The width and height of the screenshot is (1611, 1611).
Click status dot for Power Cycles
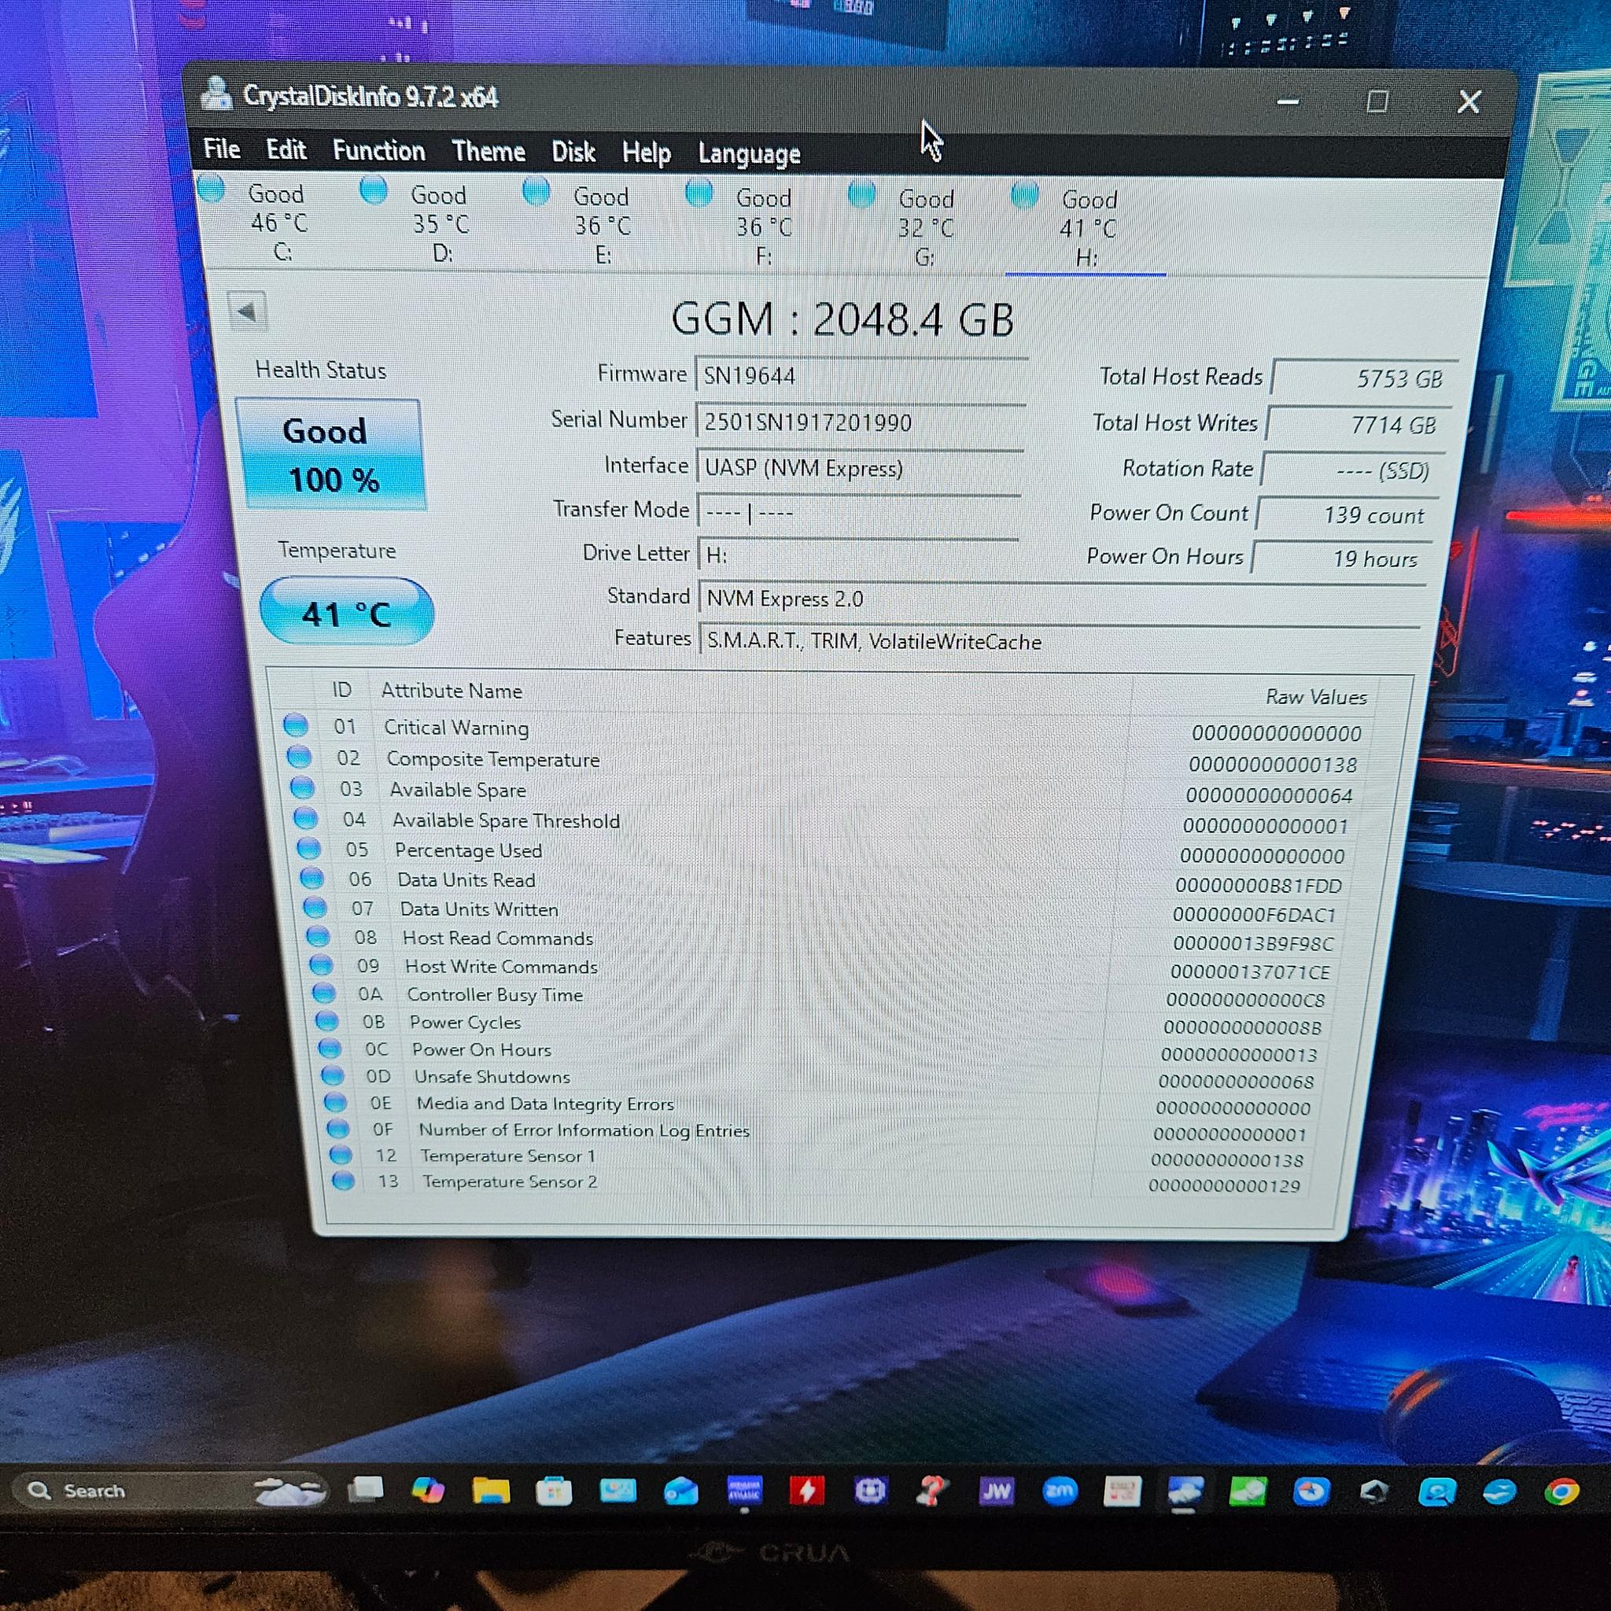click(326, 1020)
